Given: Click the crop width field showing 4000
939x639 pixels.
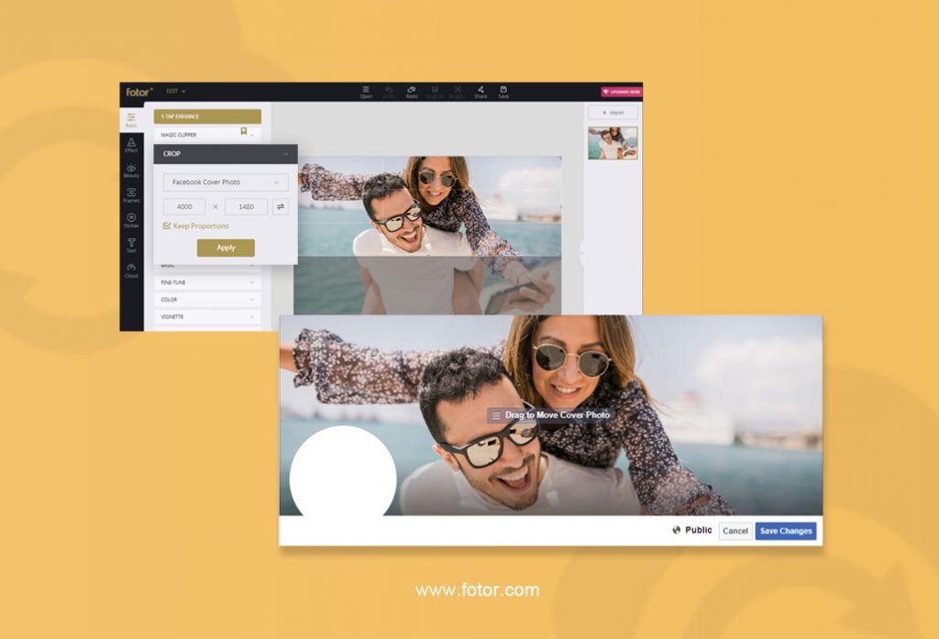Looking at the screenshot, I should coord(184,206).
